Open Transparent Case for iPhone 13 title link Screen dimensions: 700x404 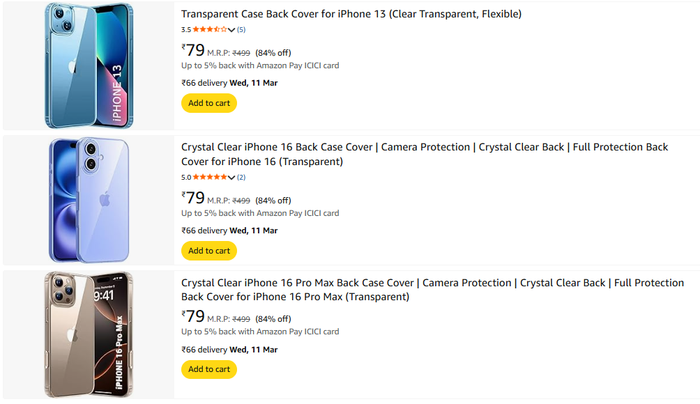(351, 14)
